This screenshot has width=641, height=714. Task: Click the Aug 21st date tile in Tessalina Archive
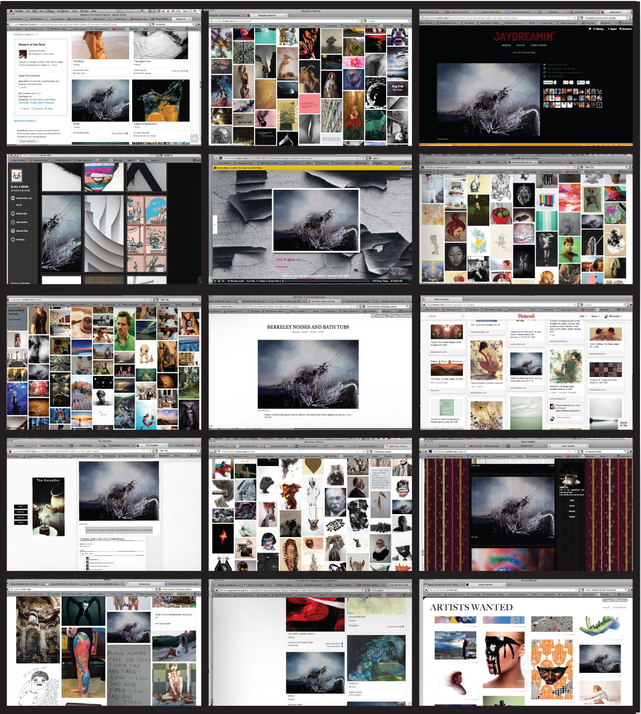point(398,88)
